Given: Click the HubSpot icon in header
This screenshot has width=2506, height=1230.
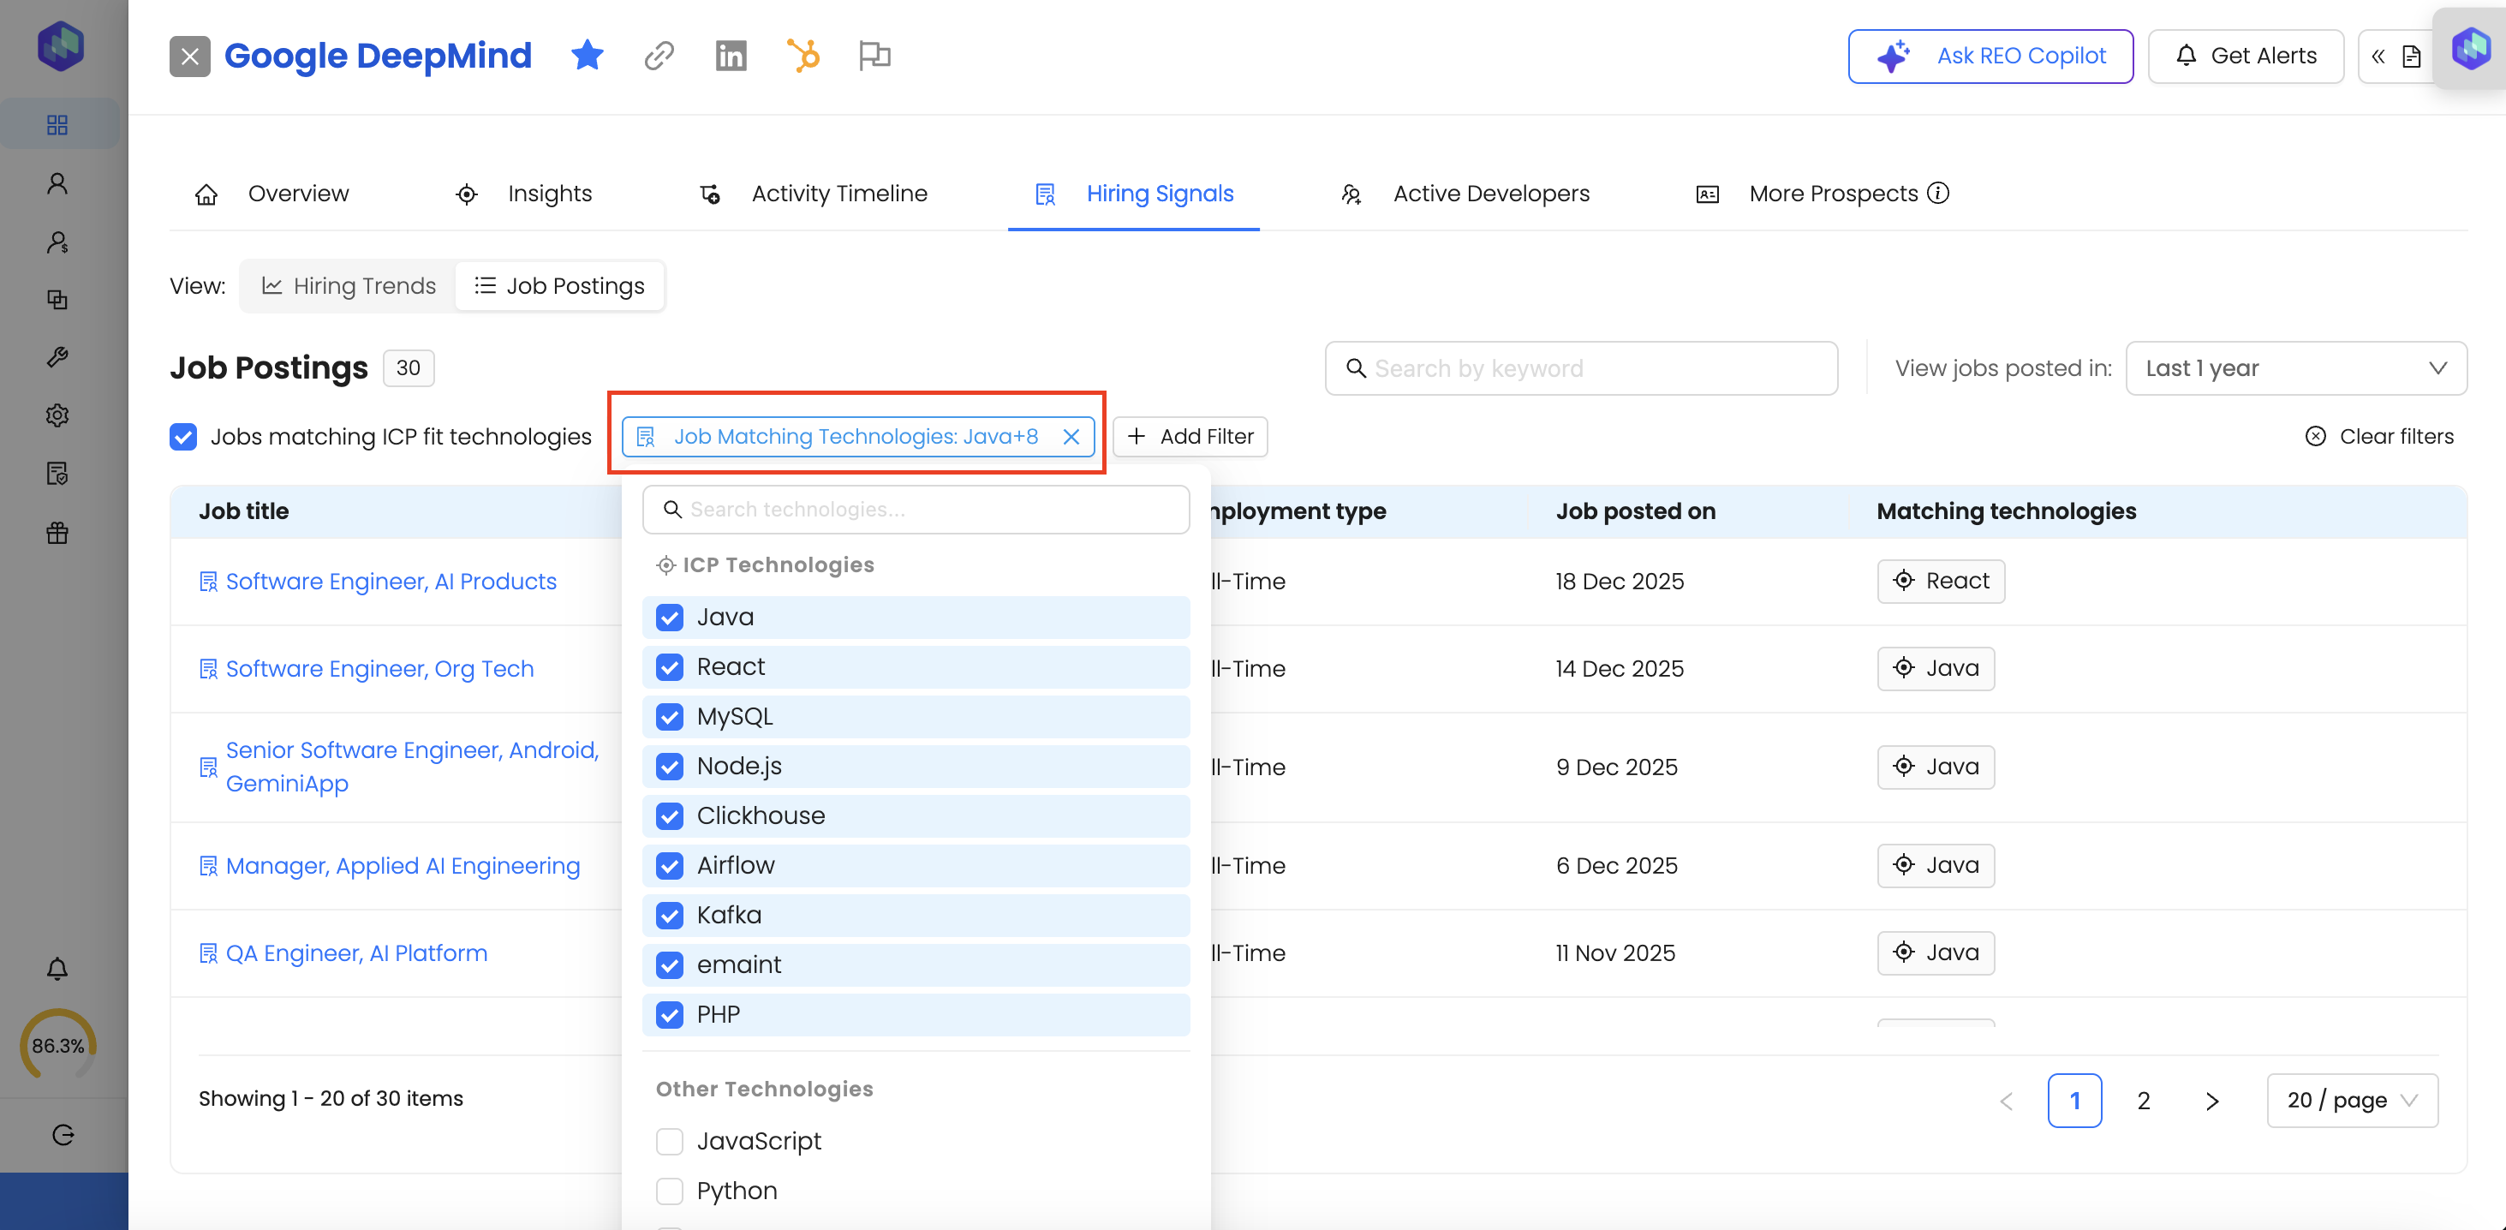Looking at the screenshot, I should [x=803, y=56].
